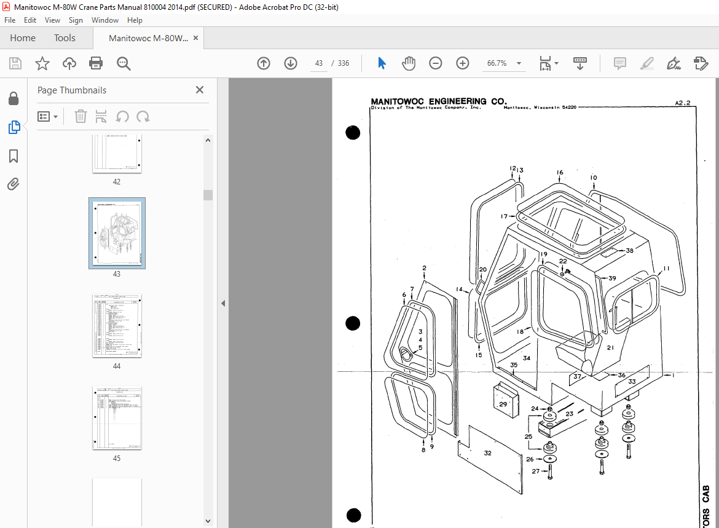
Task: Open the Attachments paperclip panel
Action: click(x=14, y=184)
